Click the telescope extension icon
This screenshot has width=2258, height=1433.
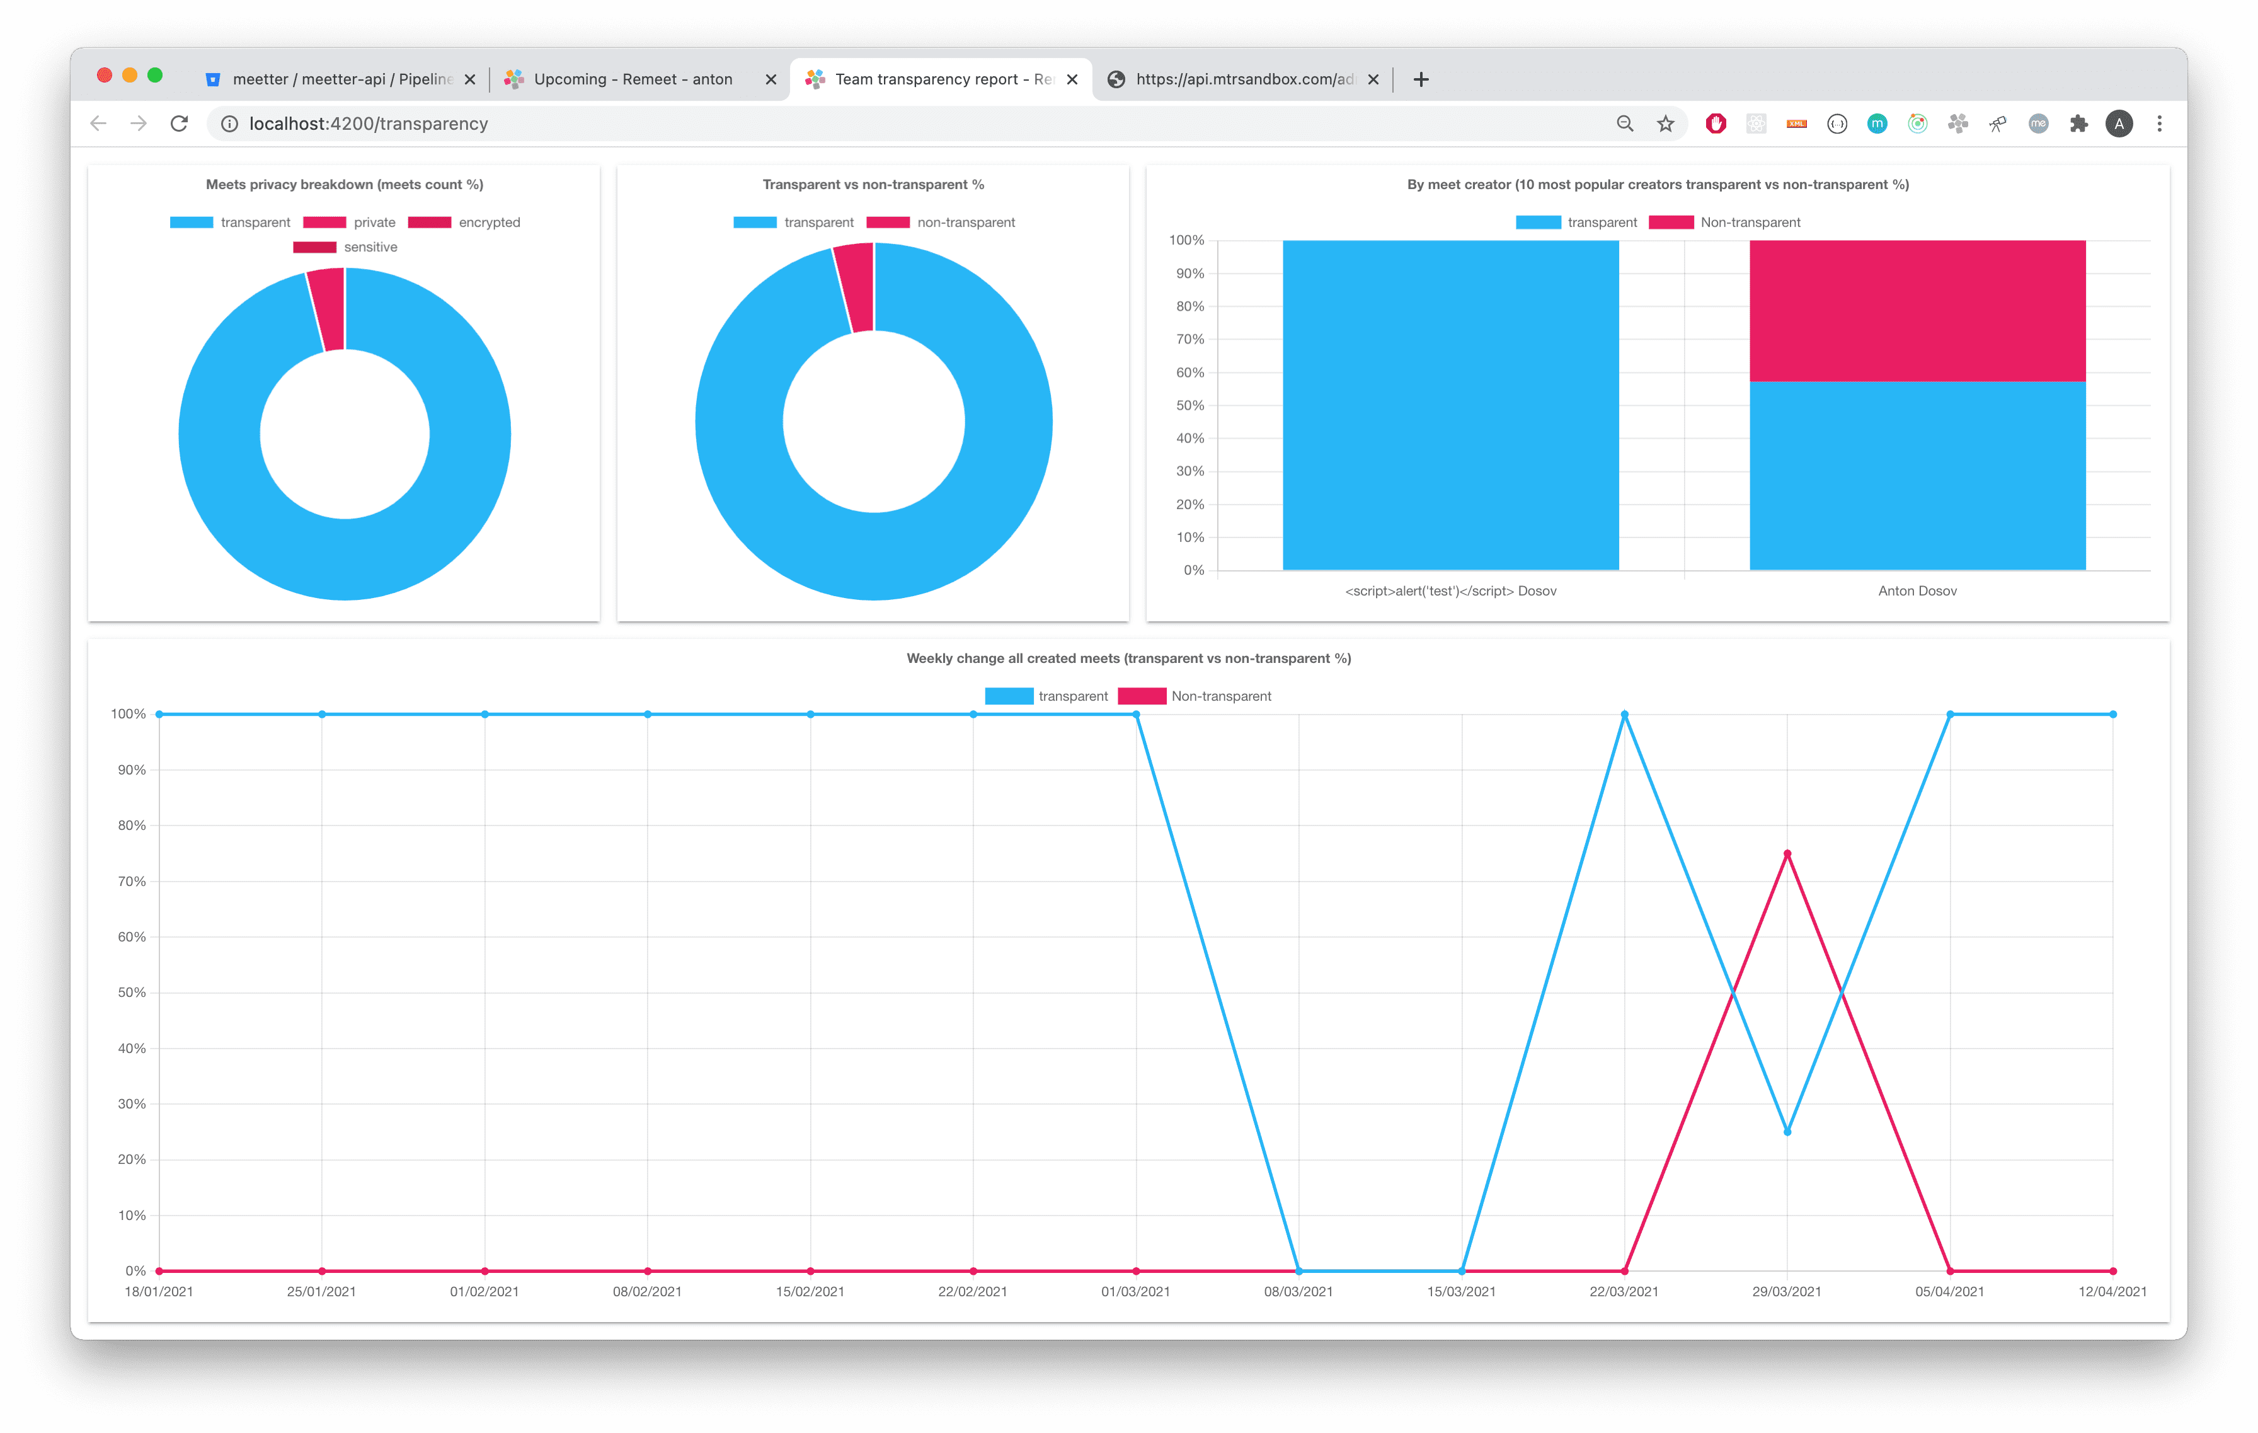pyautogui.click(x=1997, y=123)
